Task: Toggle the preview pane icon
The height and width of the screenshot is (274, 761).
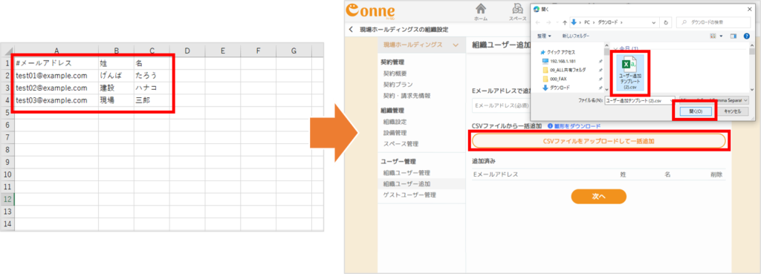Action: 734,36
